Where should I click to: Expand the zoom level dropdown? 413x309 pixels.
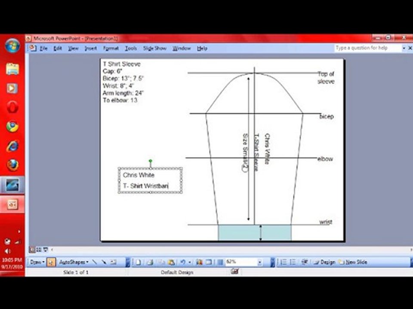(x=260, y=262)
